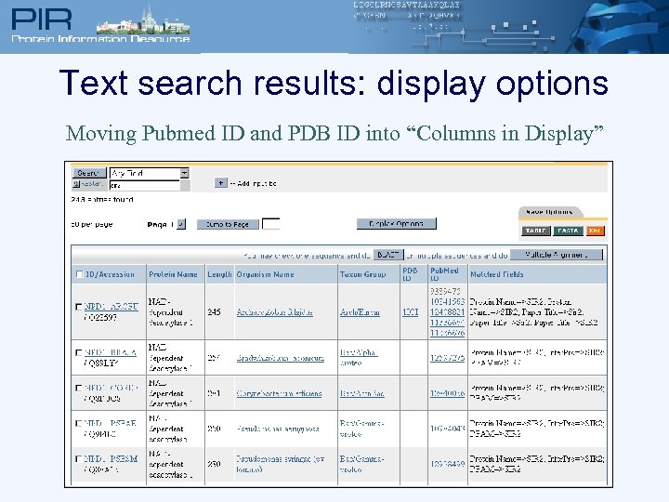Open the NPD1_ARCFU accession link
Image resolution: width=669 pixels, height=502 pixels.
pyautogui.click(x=111, y=307)
